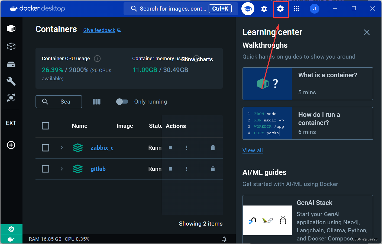Sort containers by Name column
The image size is (382, 244).
point(80,126)
